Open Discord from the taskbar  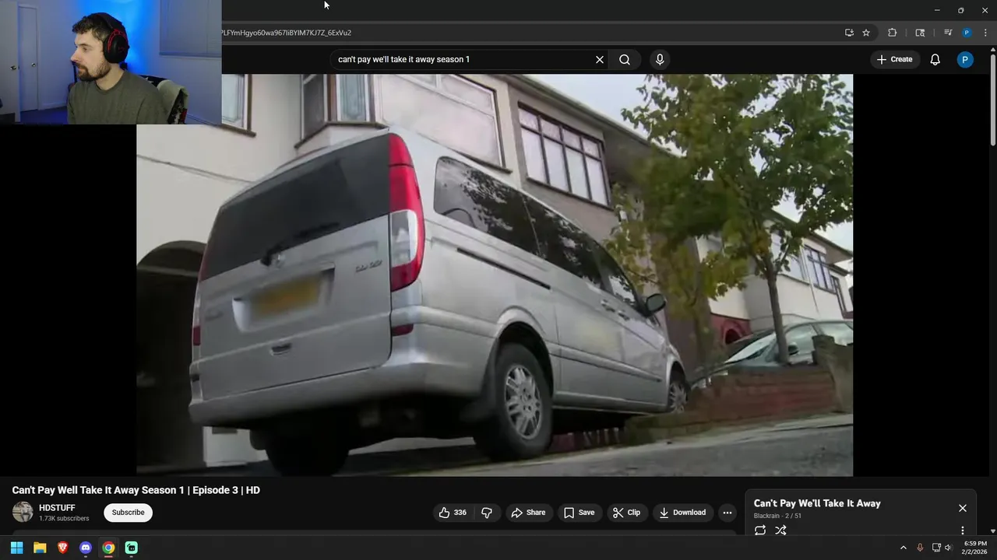86,548
